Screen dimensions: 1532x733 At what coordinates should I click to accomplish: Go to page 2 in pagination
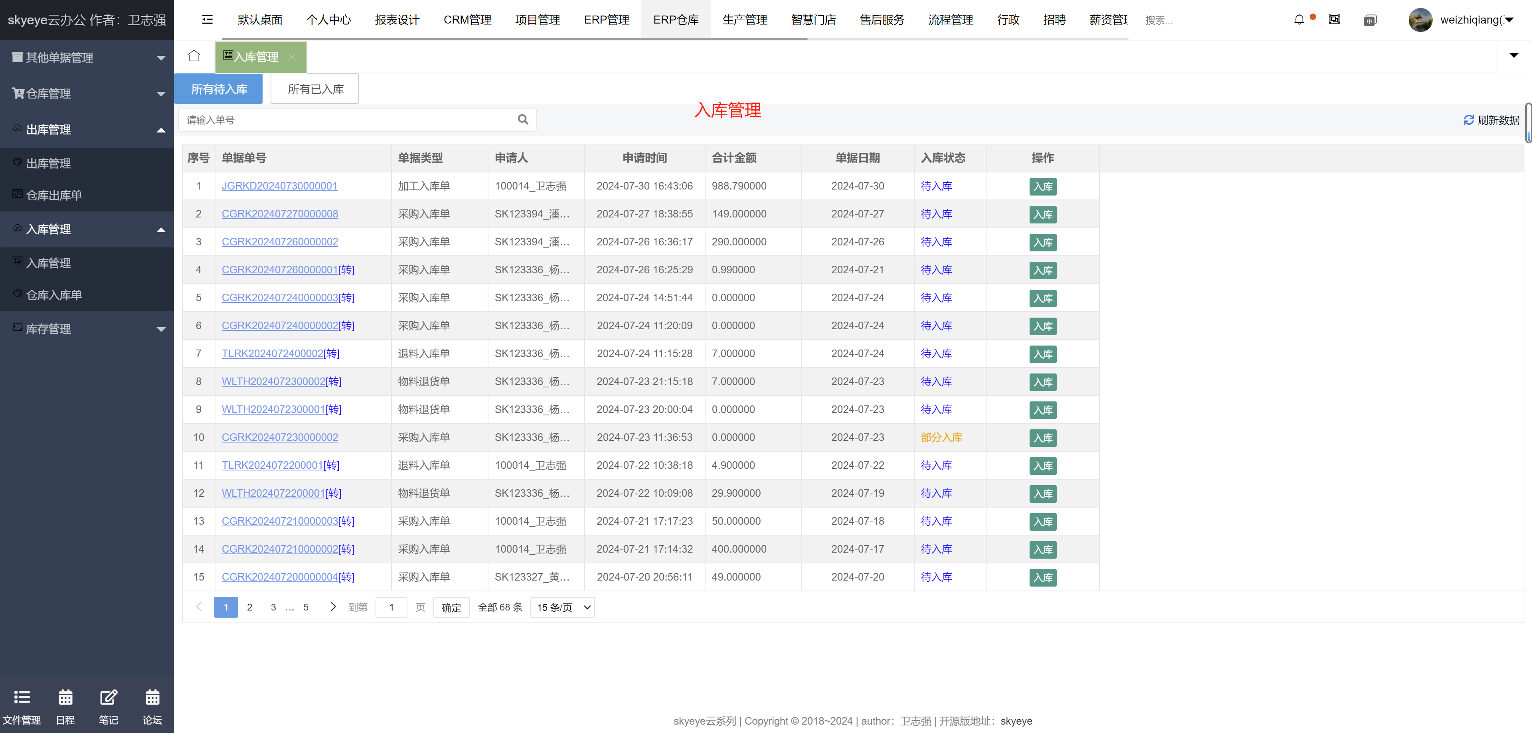250,607
